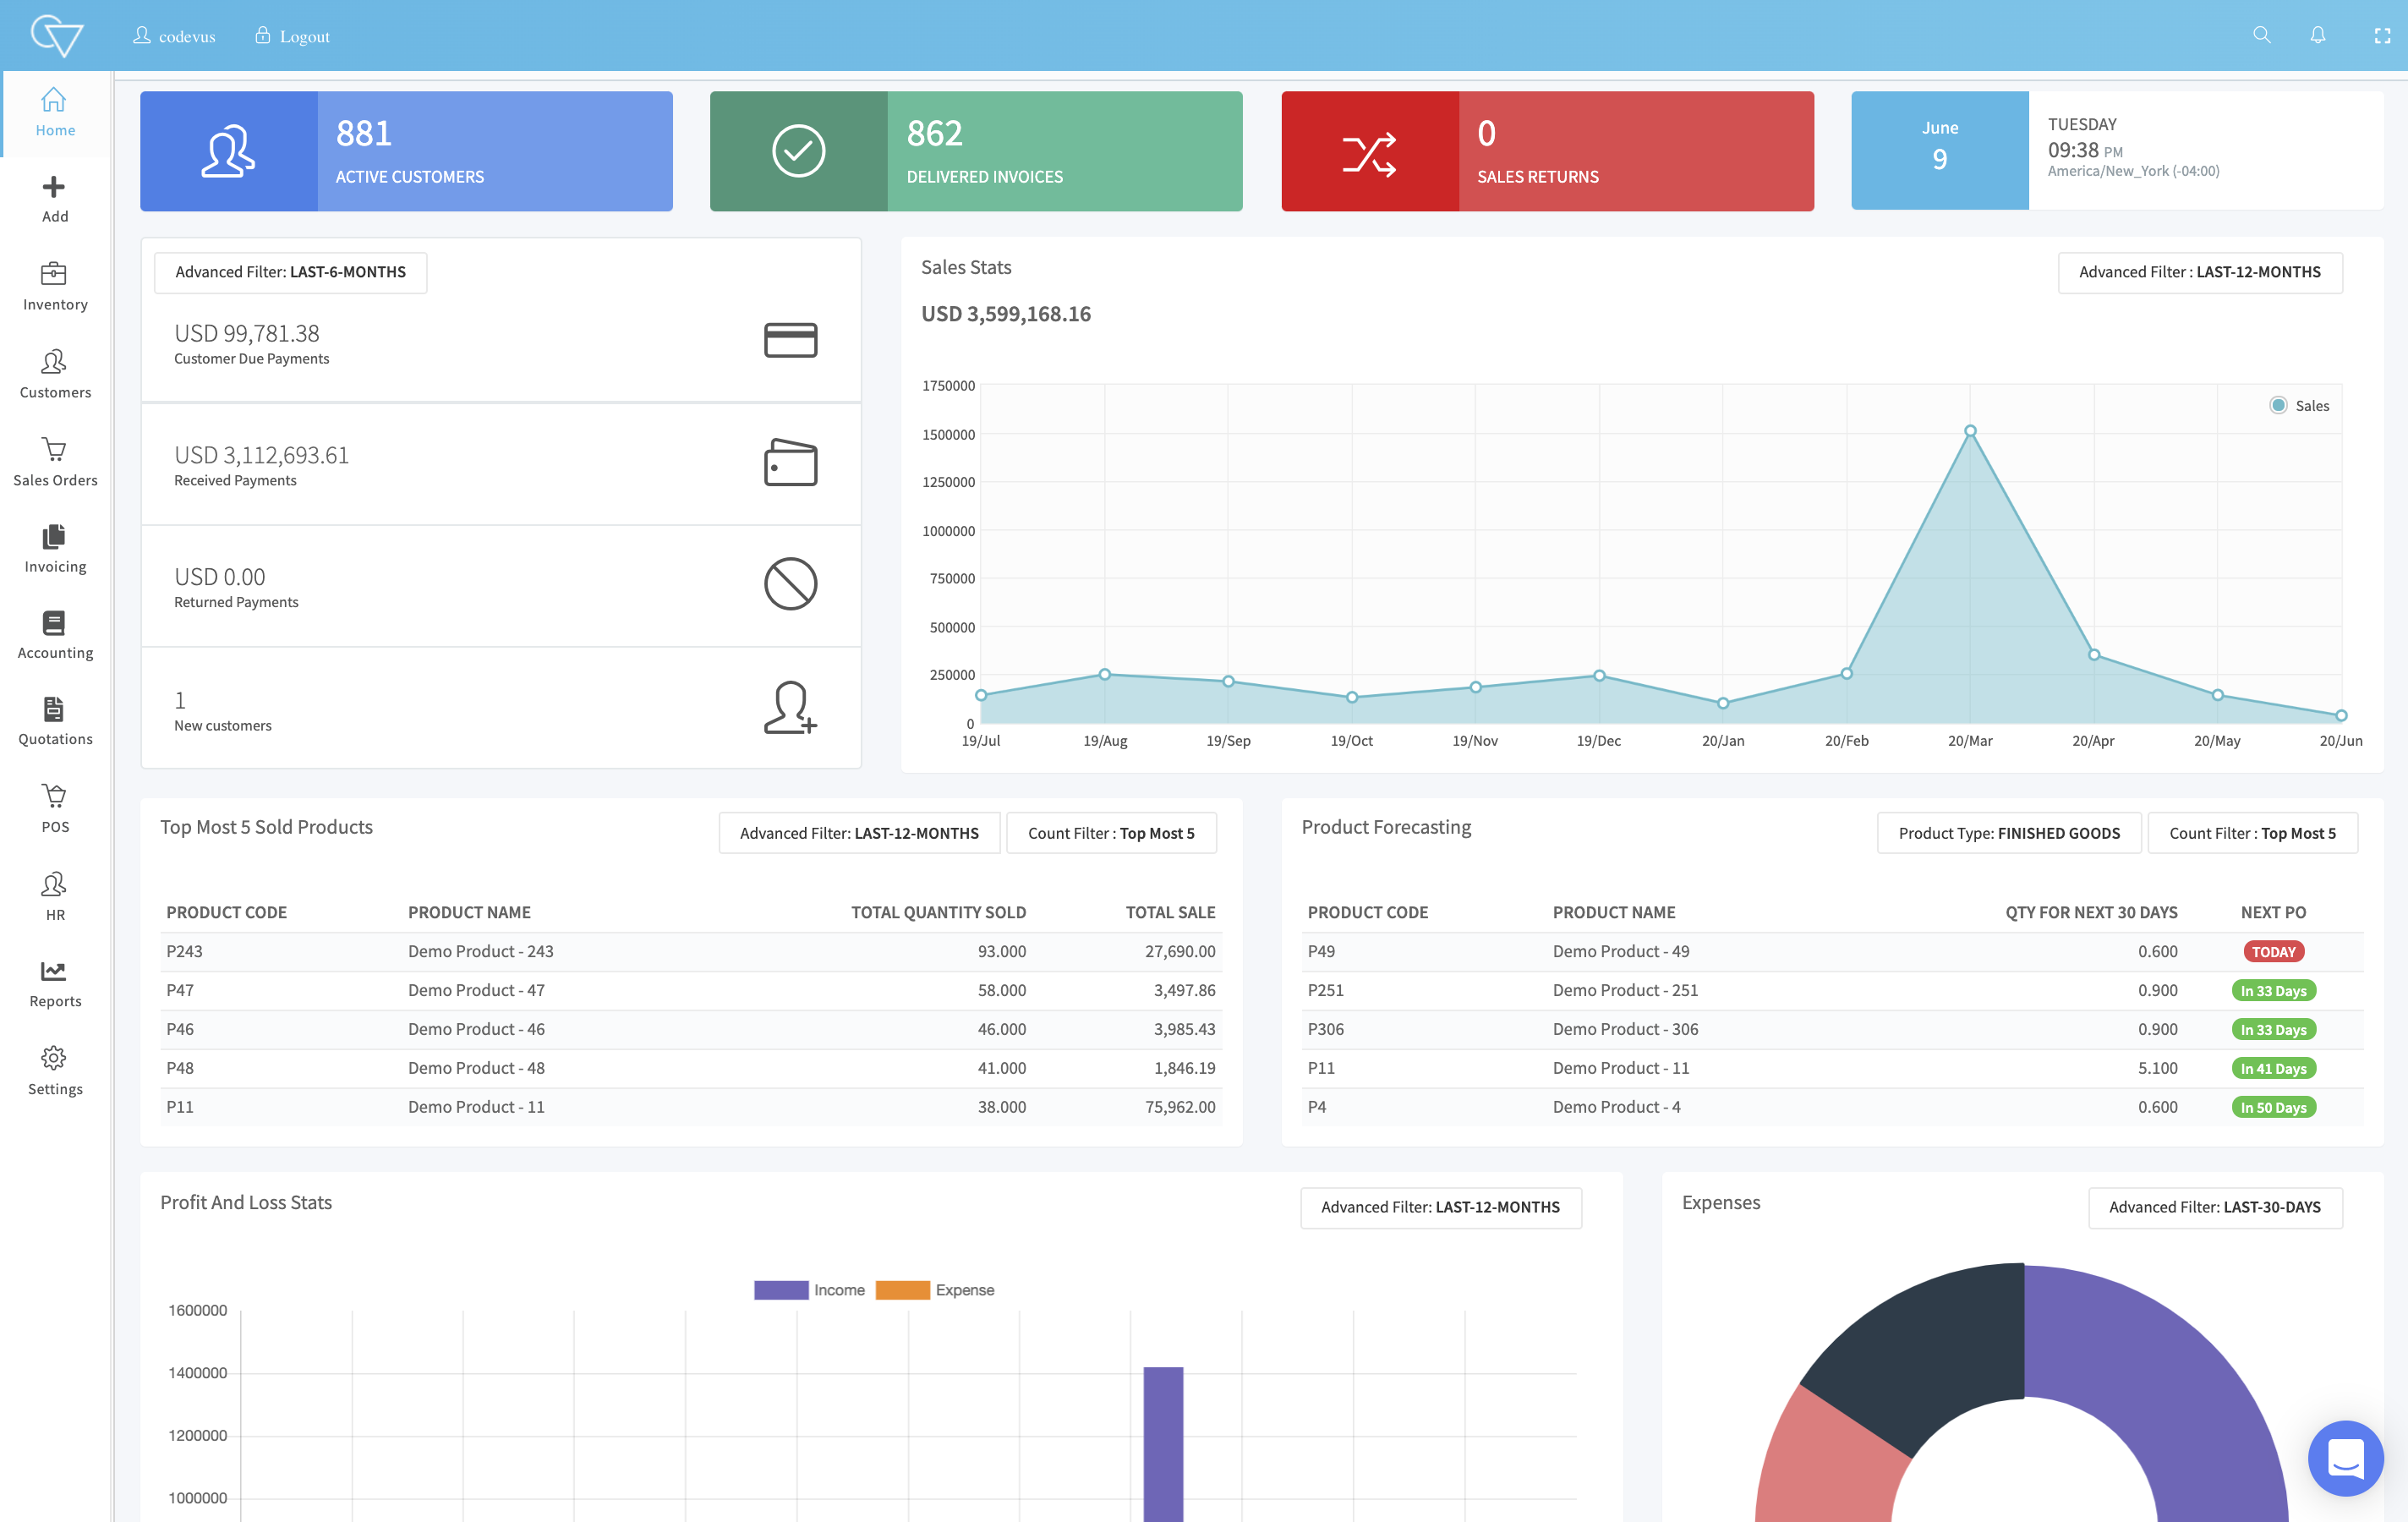Open Product Forecasting Count Filter
The width and height of the screenshot is (2408, 1522).
click(x=2252, y=833)
